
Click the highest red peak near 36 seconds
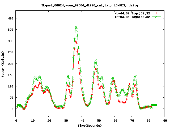76,41
